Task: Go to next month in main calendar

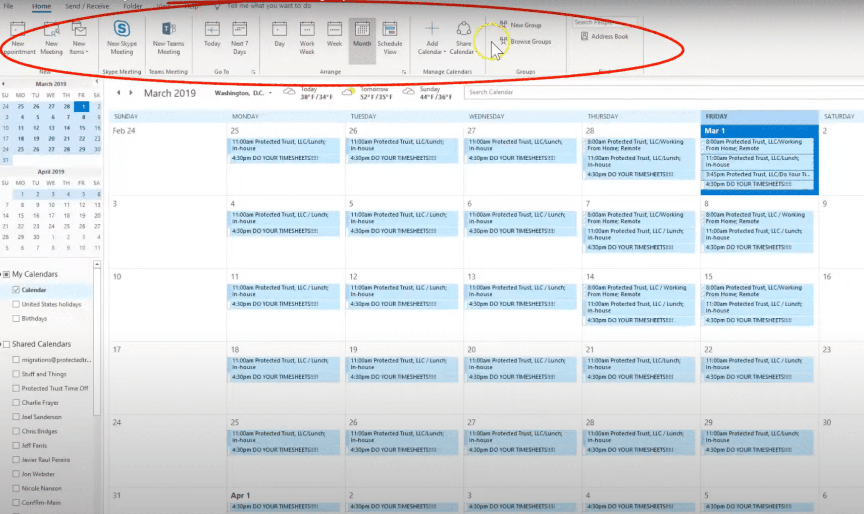Action: click(x=131, y=92)
